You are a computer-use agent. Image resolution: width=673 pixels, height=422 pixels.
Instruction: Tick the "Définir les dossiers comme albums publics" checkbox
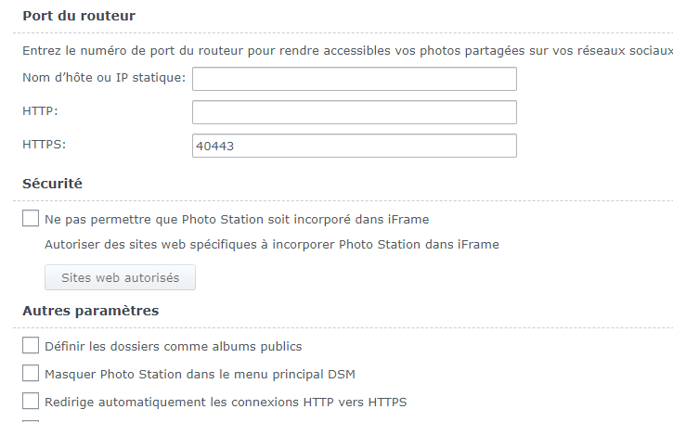[x=31, y=346]
